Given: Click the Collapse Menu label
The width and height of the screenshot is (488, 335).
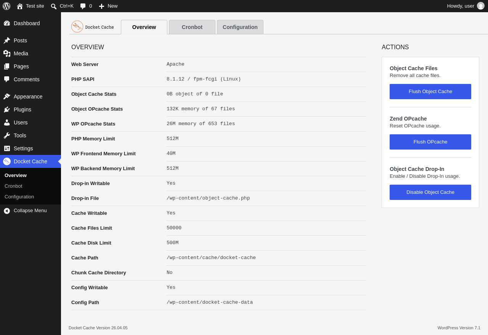Looking at the screenshot, I should pyautogui.click(x=30, y=211).
